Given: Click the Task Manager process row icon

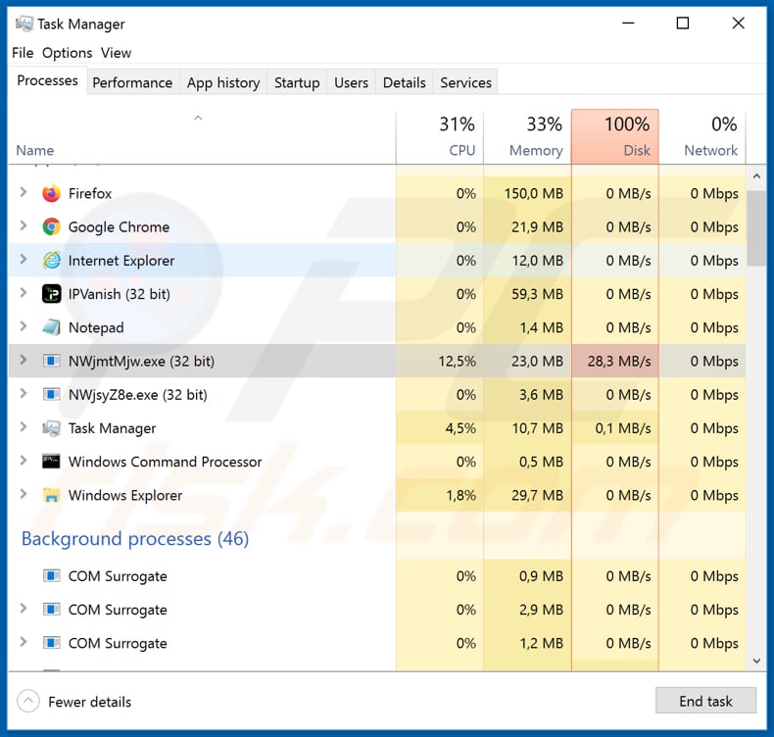Looking at the screenshot, I should click(x=51, y=428).
